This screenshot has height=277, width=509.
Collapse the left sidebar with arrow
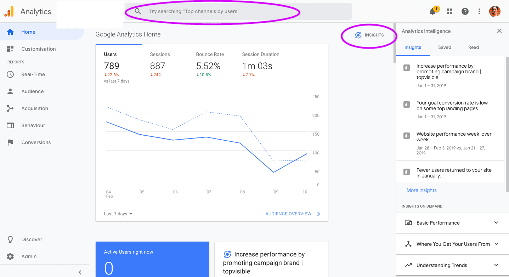[x=80, y=272]
